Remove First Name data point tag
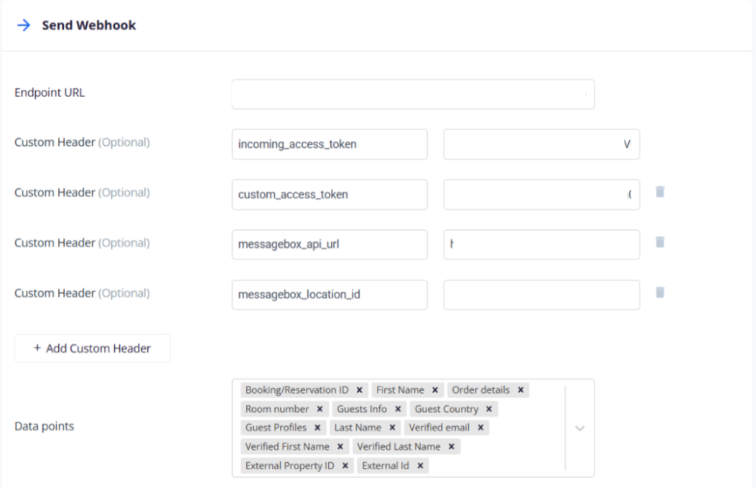756x488 pixels. [435, 390]
